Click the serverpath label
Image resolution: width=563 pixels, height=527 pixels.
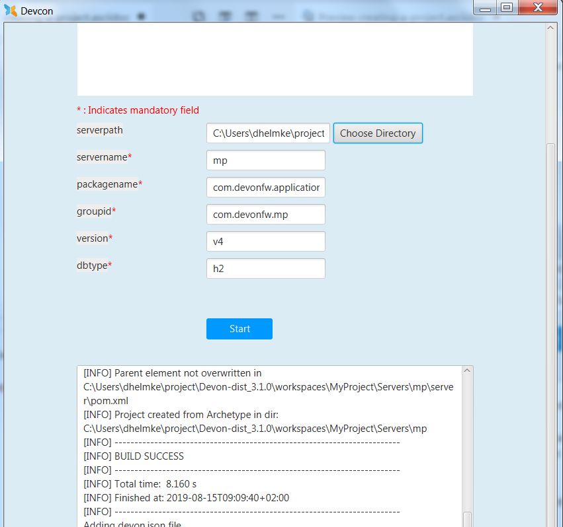click(x=100, y=130)
